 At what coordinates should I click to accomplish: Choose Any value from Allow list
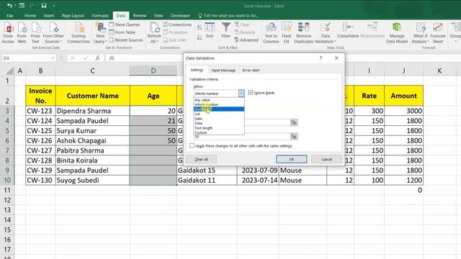[219, 100]
